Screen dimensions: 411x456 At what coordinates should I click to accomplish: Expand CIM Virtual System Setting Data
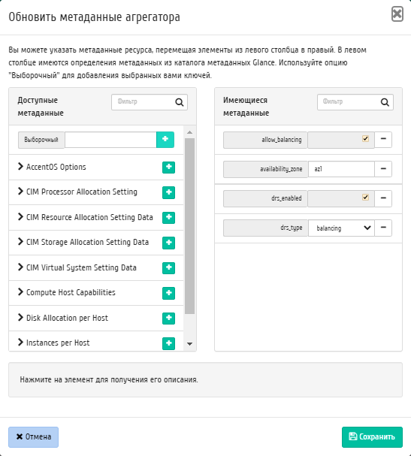pos(81,268)
